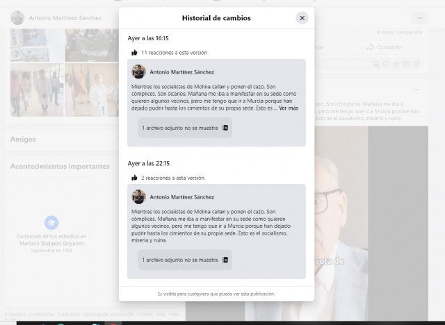Open the Amigos section

click(x=23, y=139)
